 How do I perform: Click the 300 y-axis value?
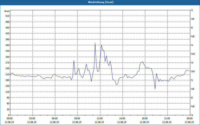pyautogui.click(x=7, y=57)
